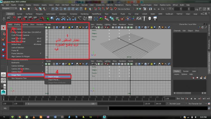Click the volume icon in system tray
The height and width of the screenshot is (119, 211).
pos(196,117)
